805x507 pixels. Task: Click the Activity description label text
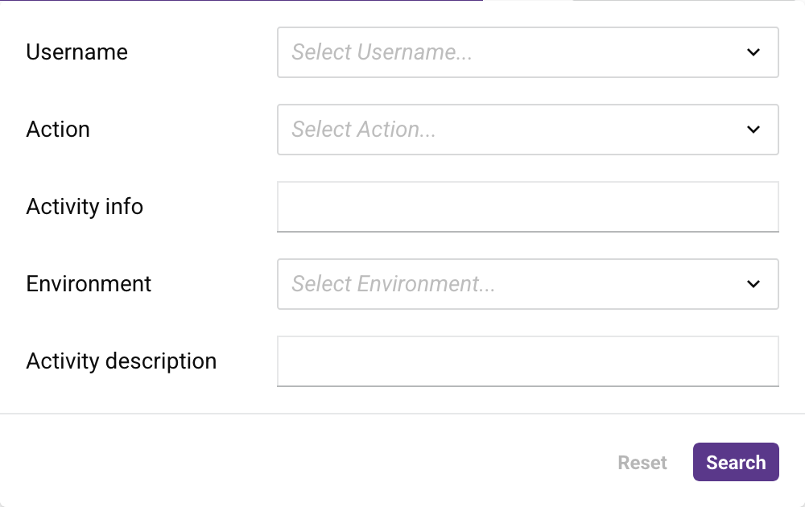tap(122, 361)
